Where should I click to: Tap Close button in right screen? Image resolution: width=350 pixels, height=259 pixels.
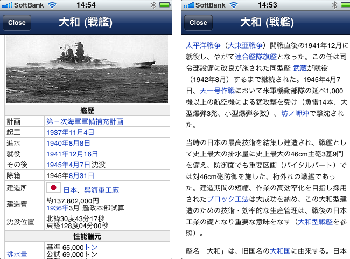(x=198, y=23)
